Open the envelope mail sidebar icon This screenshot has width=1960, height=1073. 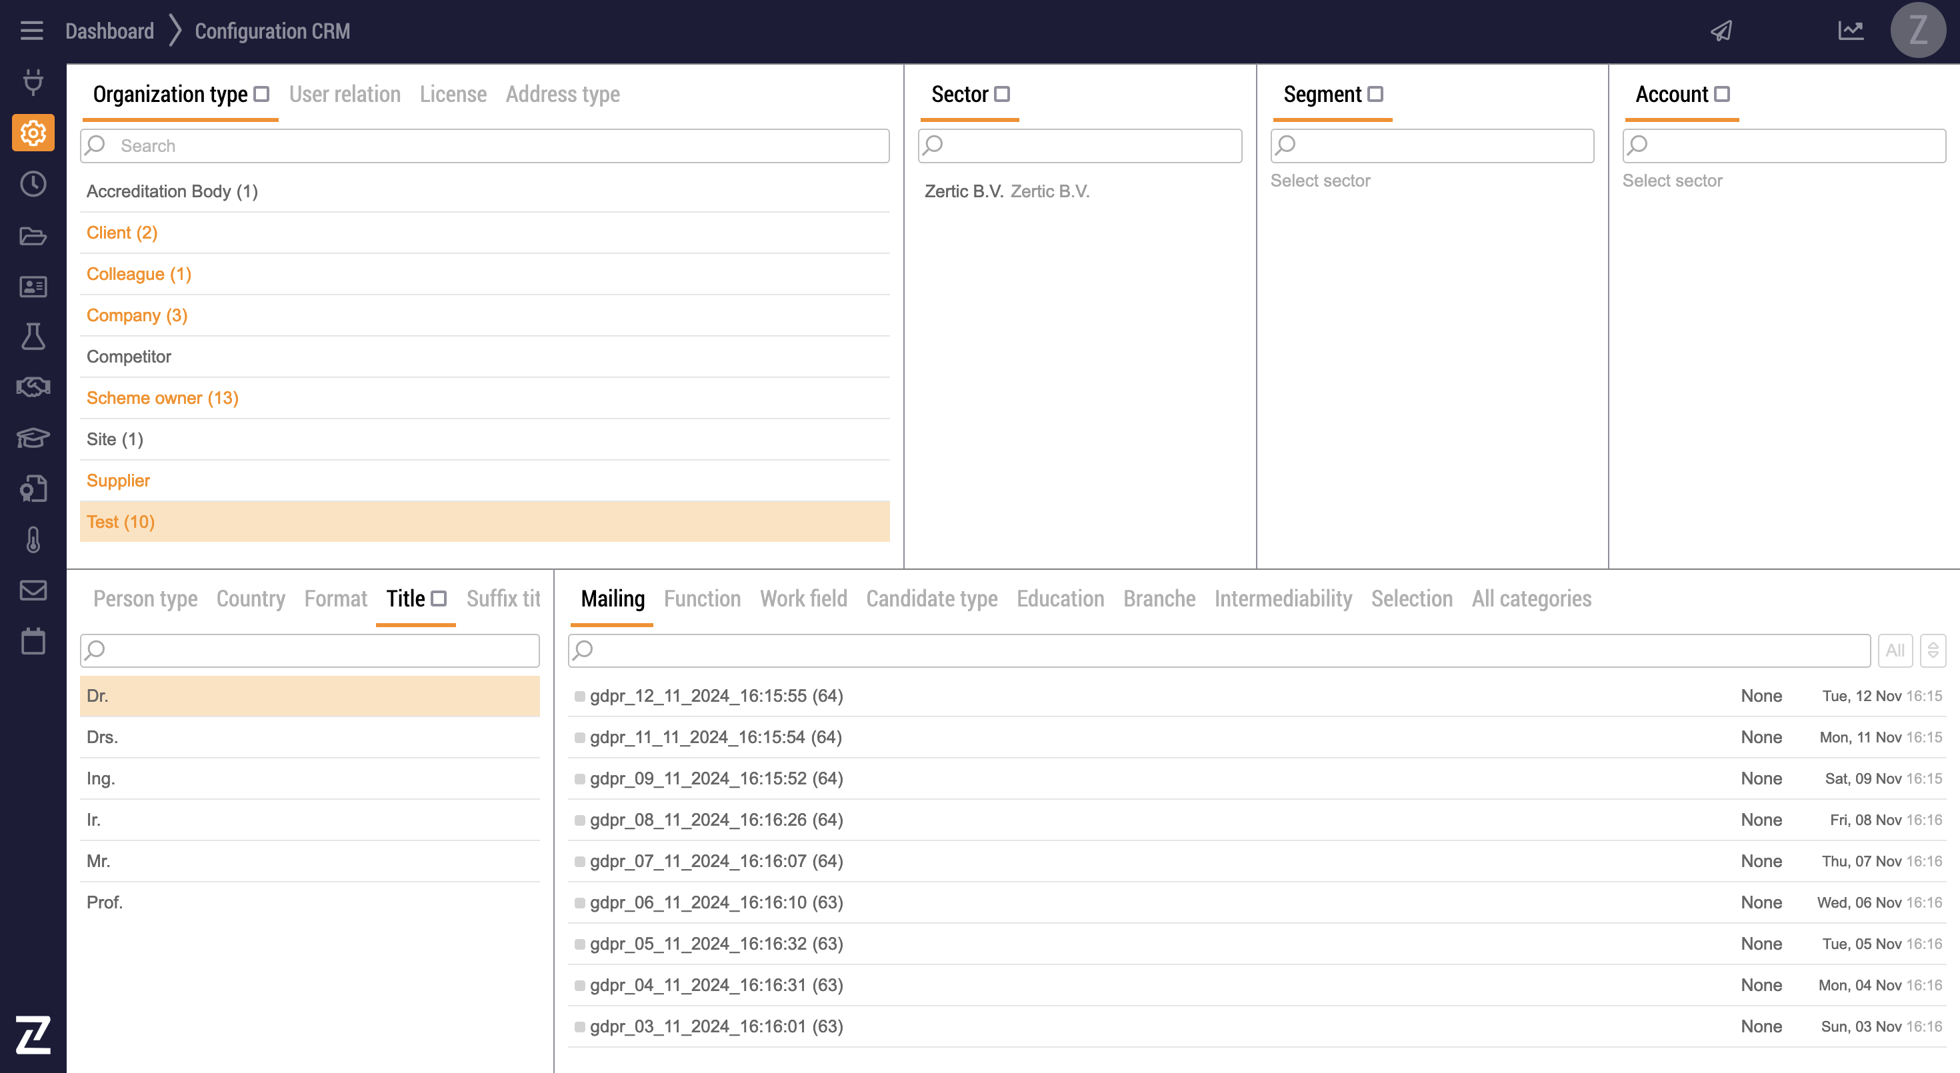pyautogui.click(x=33, y=590)
